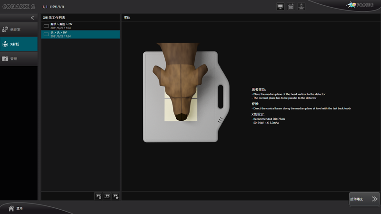Tick the box beside 头 > 头 > DV
Image resolution: width=381 pixels, height=214 pixels.
click(46, 34)
